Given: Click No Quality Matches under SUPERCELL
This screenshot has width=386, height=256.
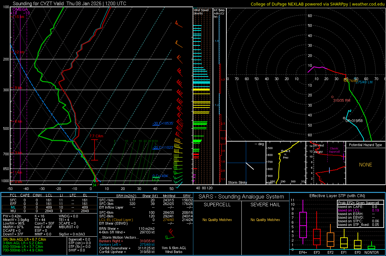Looking at the screenshot, I should (x=217, y=220).
